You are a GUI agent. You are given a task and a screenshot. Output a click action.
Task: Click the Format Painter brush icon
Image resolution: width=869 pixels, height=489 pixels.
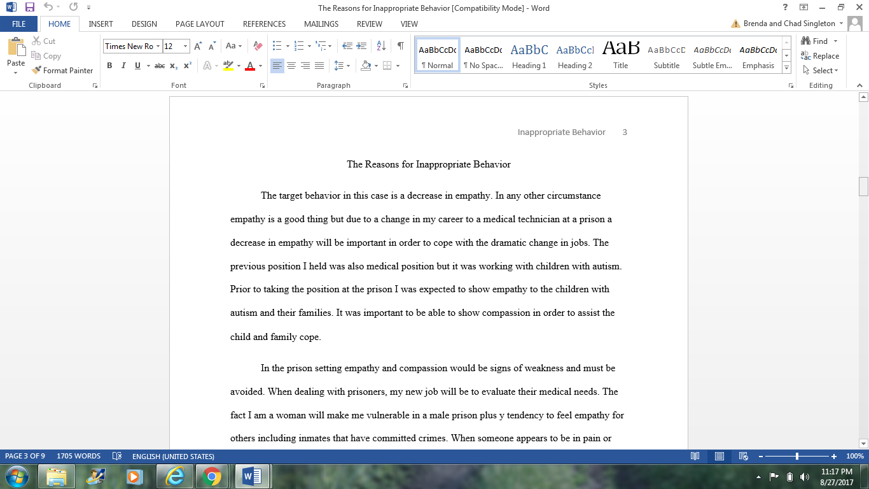pos(37,71)
